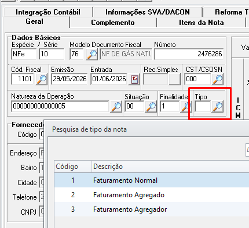The width and height of the screenshot is (249, 228).
Task: Open Modelo Documento Fiscal search magnifier
Action: 91,54
